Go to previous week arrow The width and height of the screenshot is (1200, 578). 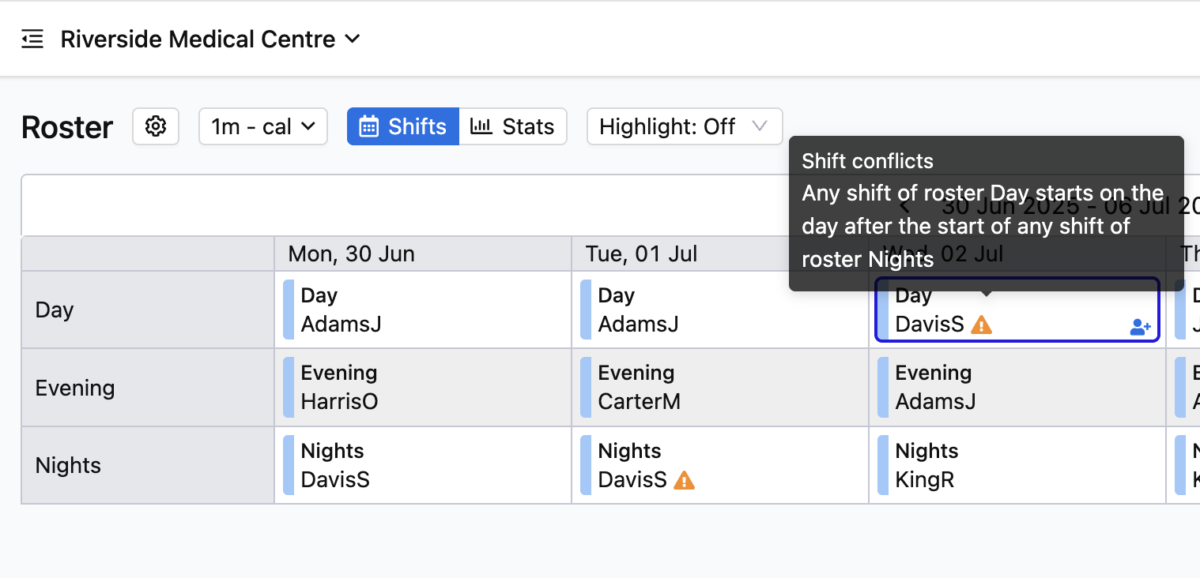[906, 207]
